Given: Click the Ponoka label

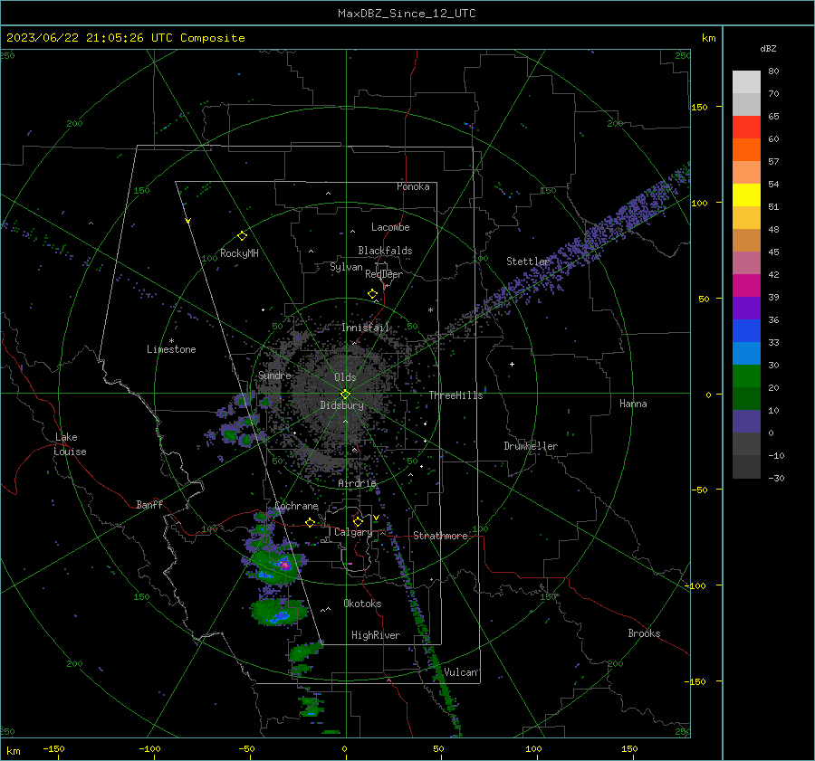Looking at the screenshot, I should pyautogui.click(x=413, y=186).
